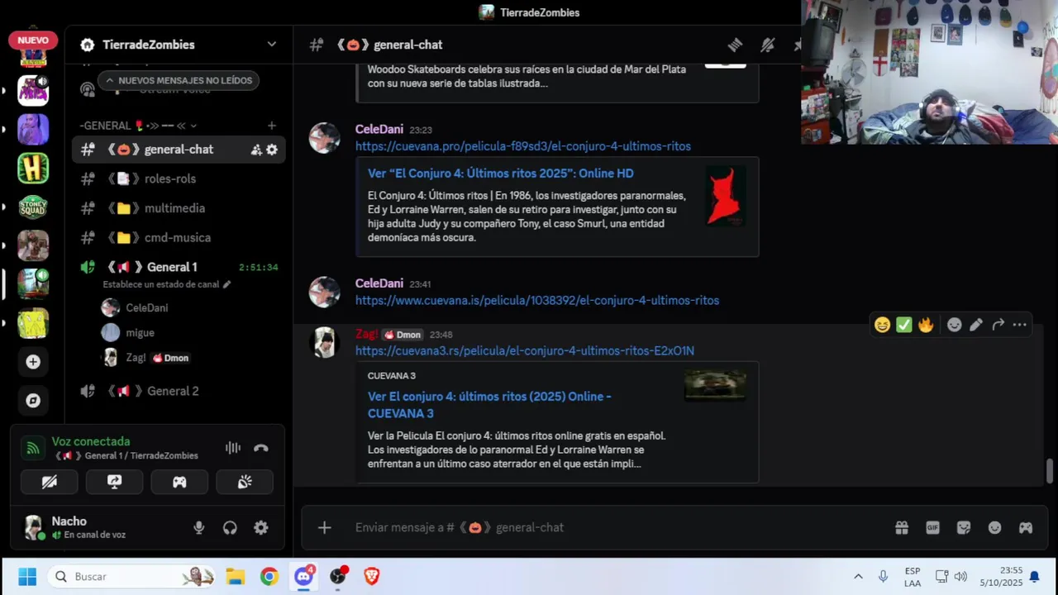Start an activity with the gamepad button
This screenshot has width=1058, height=595.
[x=179, y=482]
